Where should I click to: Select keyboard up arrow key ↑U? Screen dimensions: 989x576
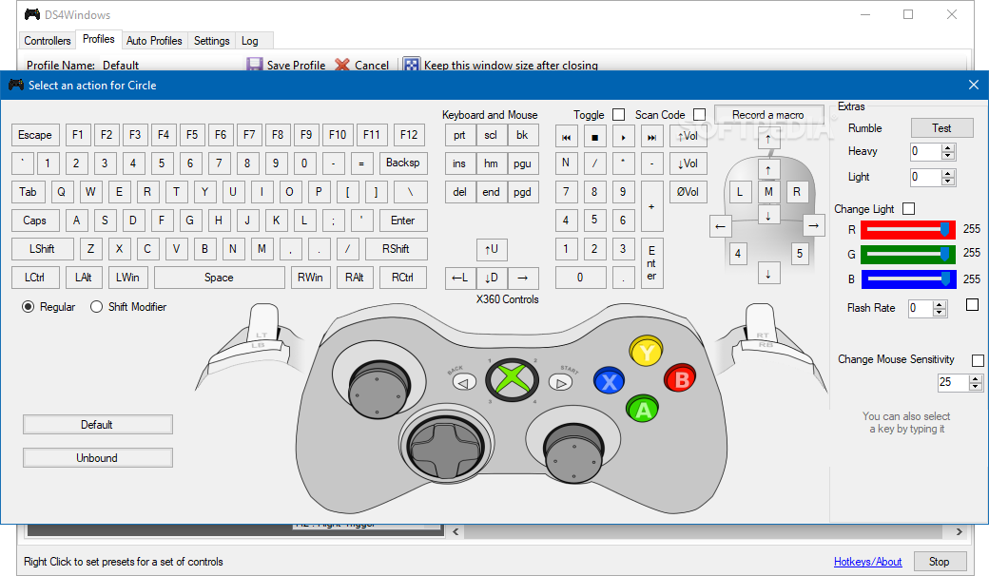click(x=492, y=249)
